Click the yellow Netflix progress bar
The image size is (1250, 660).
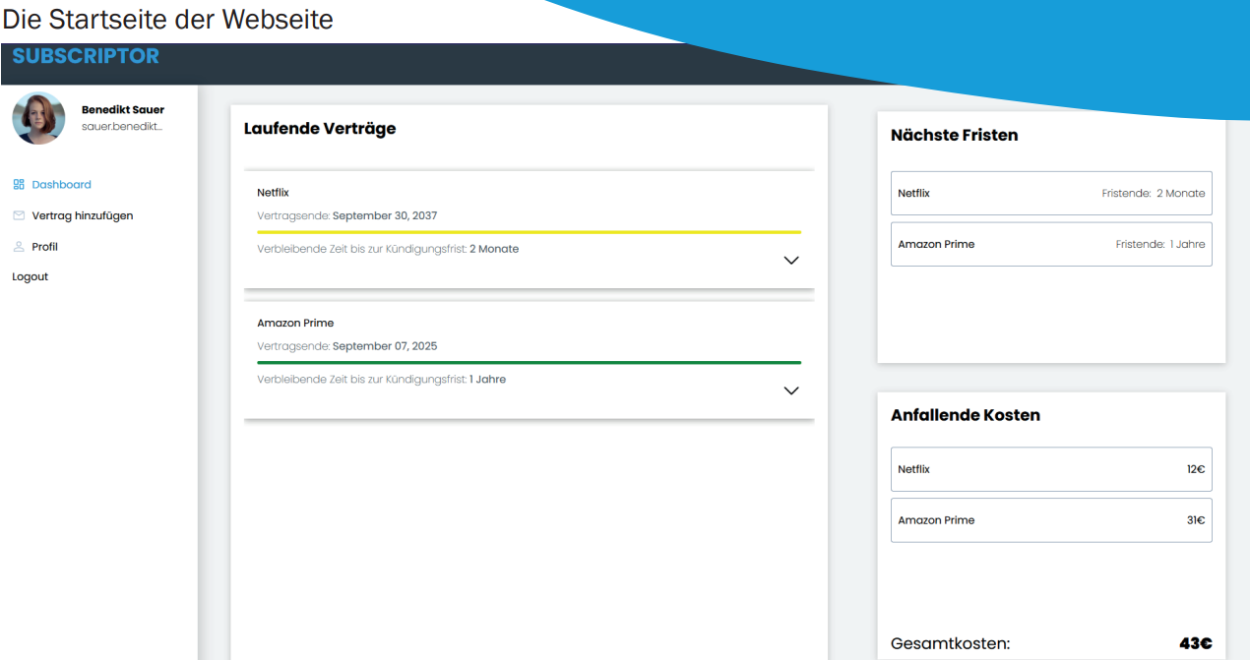pyautogui.click(x=529, y=232)
